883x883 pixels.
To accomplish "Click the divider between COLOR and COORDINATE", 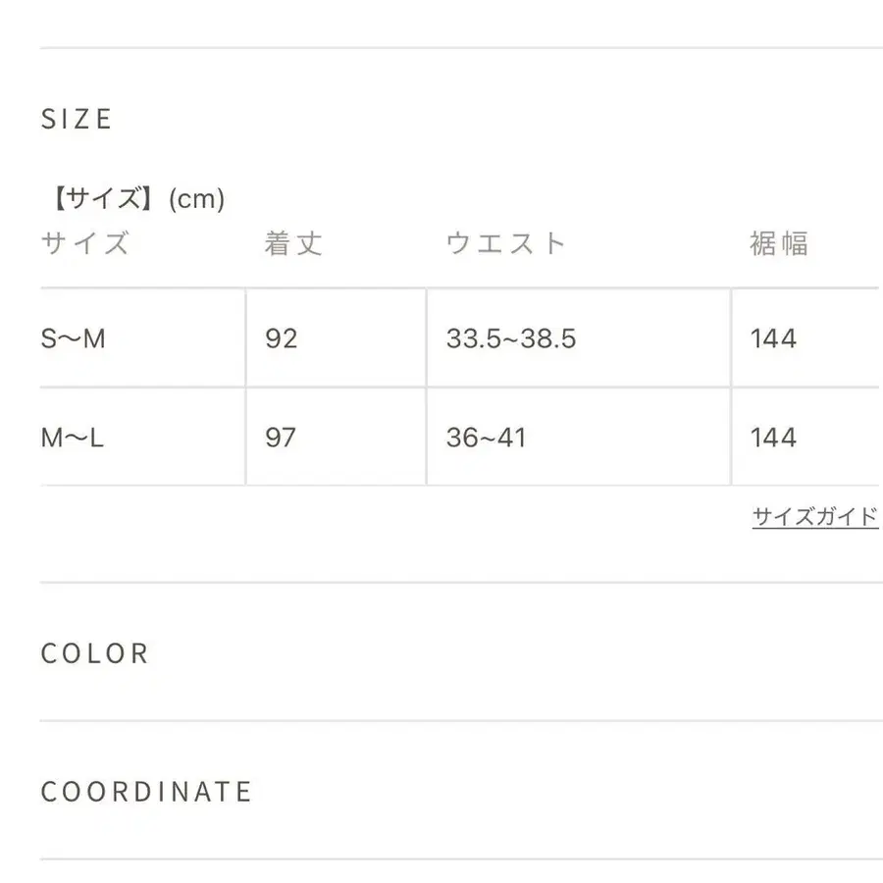I will click(461, 721).
